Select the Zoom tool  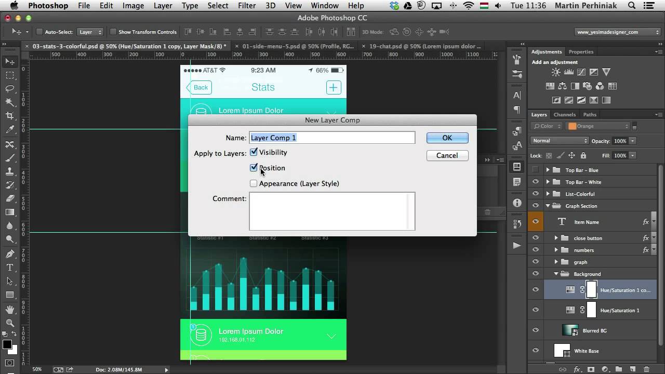point(10,323)
